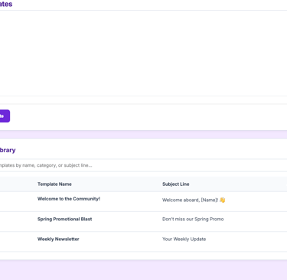The height and width of the screenshot is (280, 287).
Task: Select the 'Welcome to the Community!' template name
Action: point(69,199)
